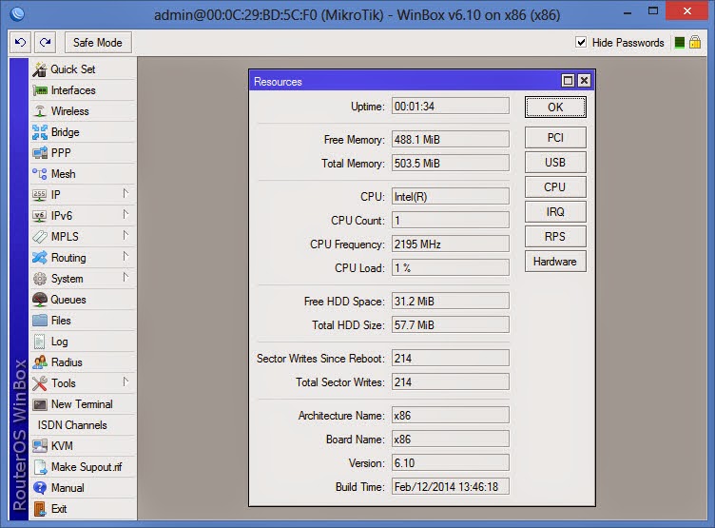Click the Make Supout.rif file icon

pyautogui.click(x=40, y=467)
